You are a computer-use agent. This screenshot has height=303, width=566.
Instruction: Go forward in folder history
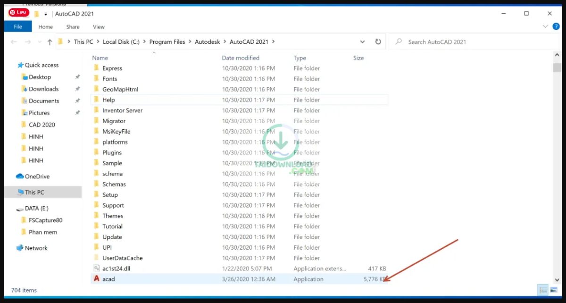coord(27,42)
